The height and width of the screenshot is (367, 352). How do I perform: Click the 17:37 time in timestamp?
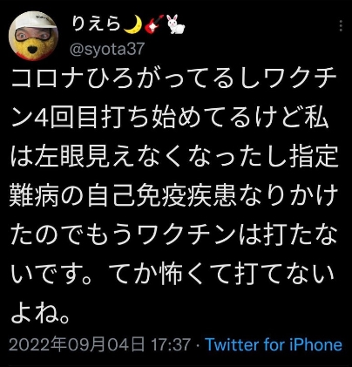point(171,344)
